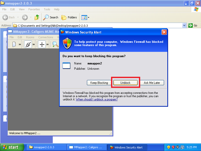Image resolution: width=201 pixels, height=151 pixels.
Task: Click 'Welcome to MMapper2 …' status text
Action: pos(25,133)
